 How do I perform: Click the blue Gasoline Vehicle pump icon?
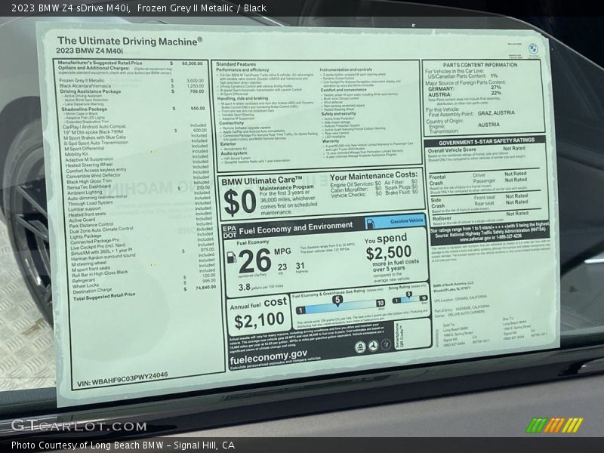(x=371, y=223)
